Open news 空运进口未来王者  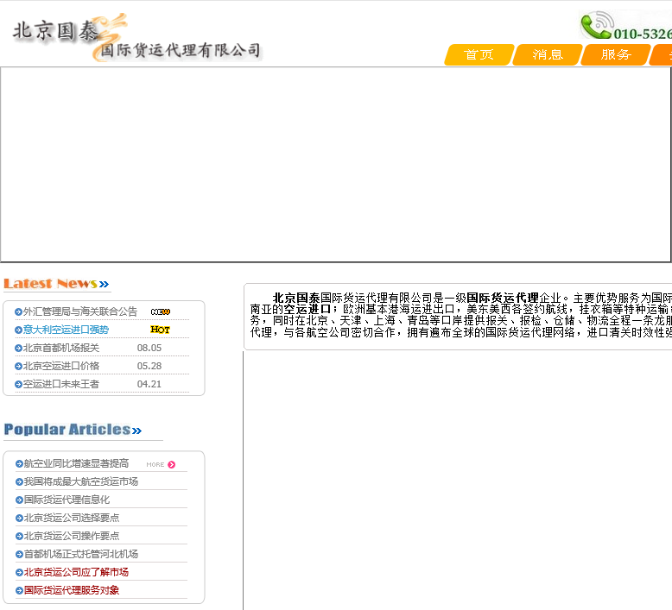[x=61, y=384]
